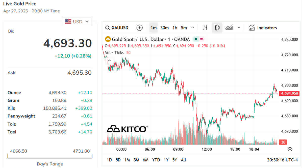Viewport: 302px width, 168px height.
Task: Open chart settings hexagon icon
Action: point(290,149)
